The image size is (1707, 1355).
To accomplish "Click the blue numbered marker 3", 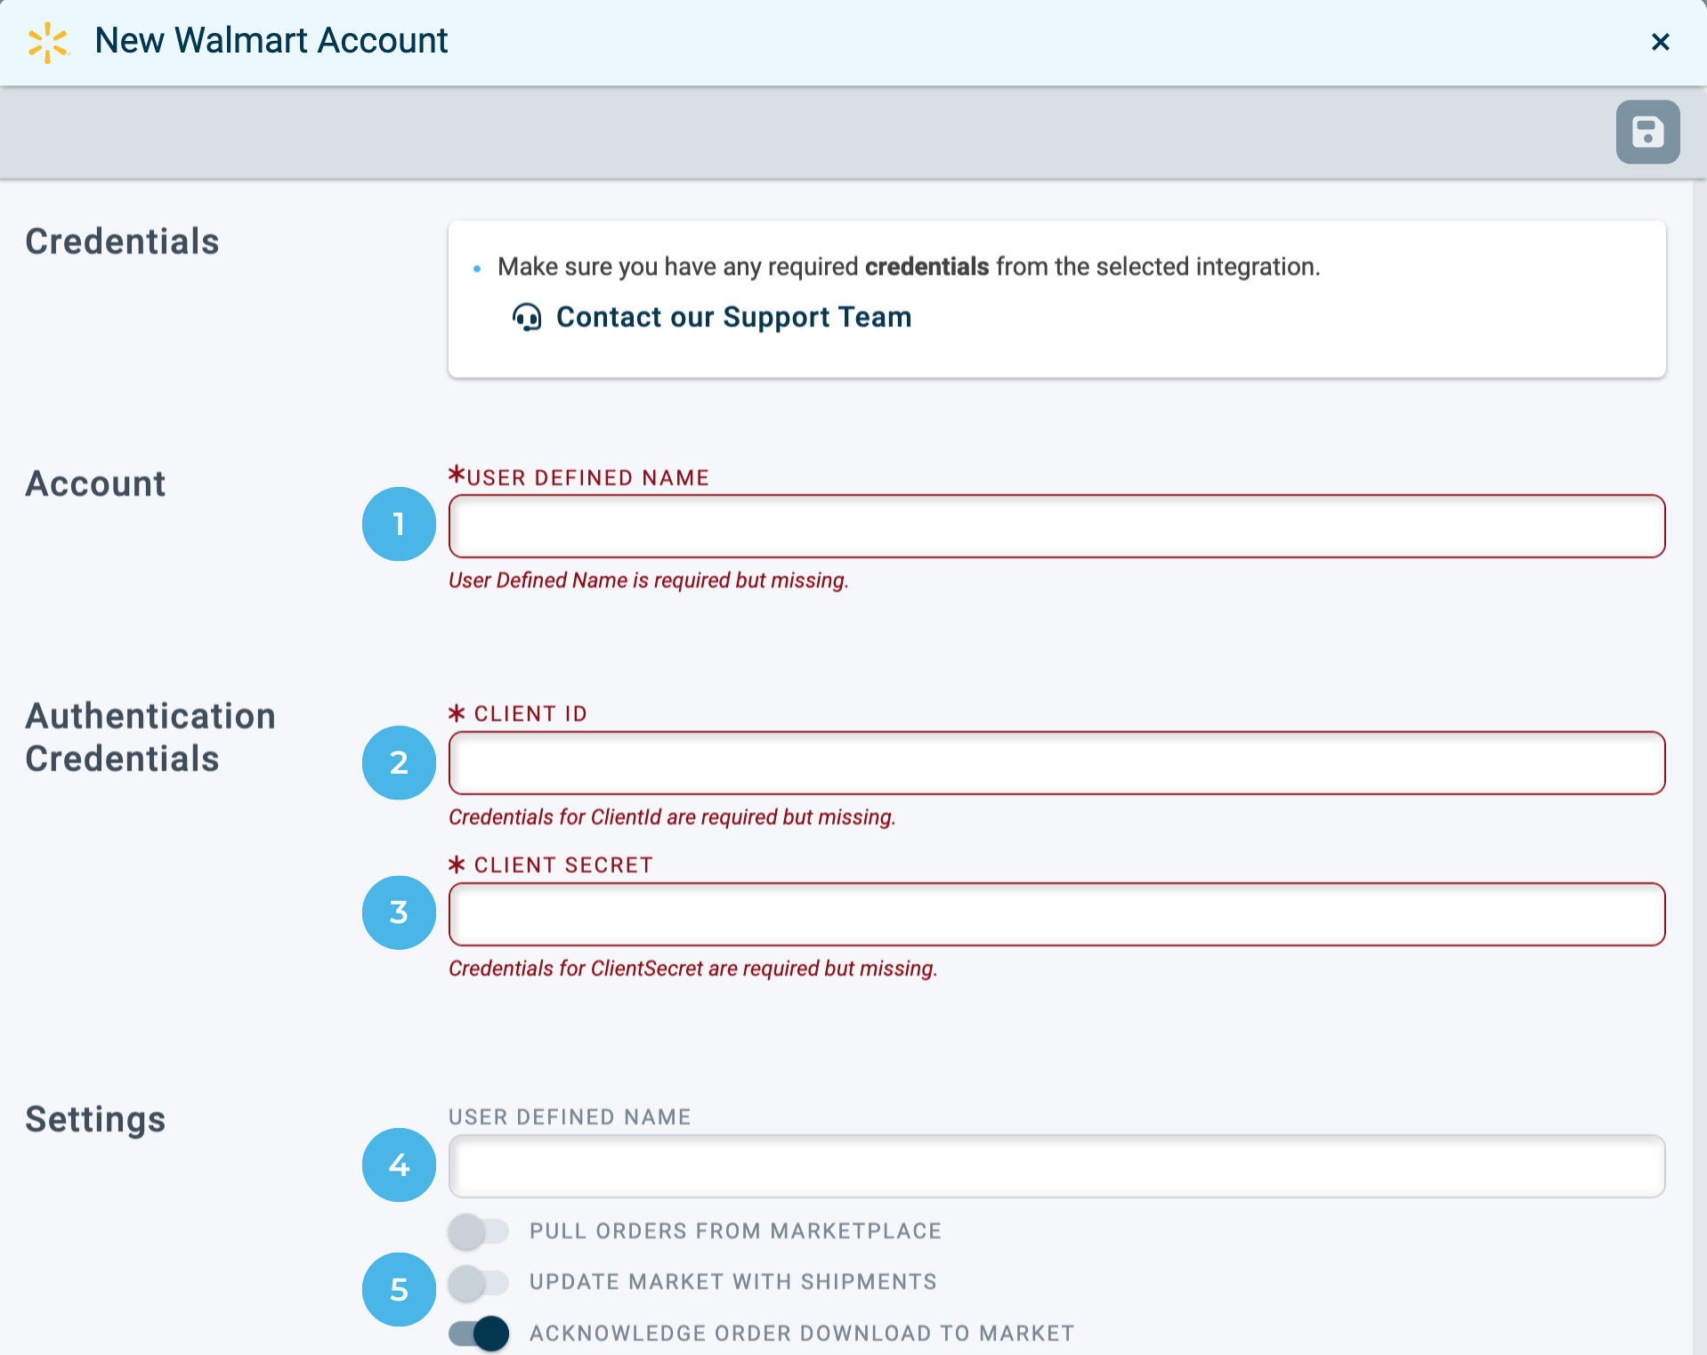I will (398, 913).
